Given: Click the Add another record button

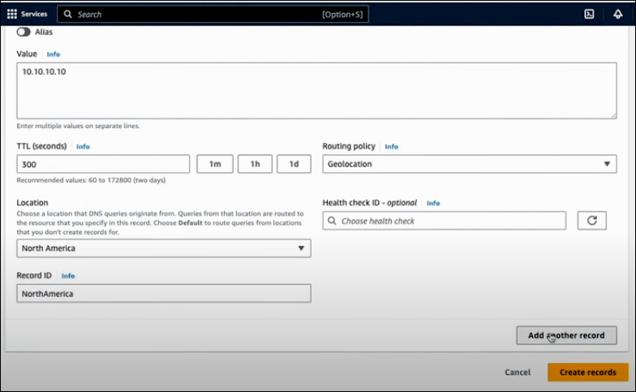Looking at the screenshot, I should point(566,335).
